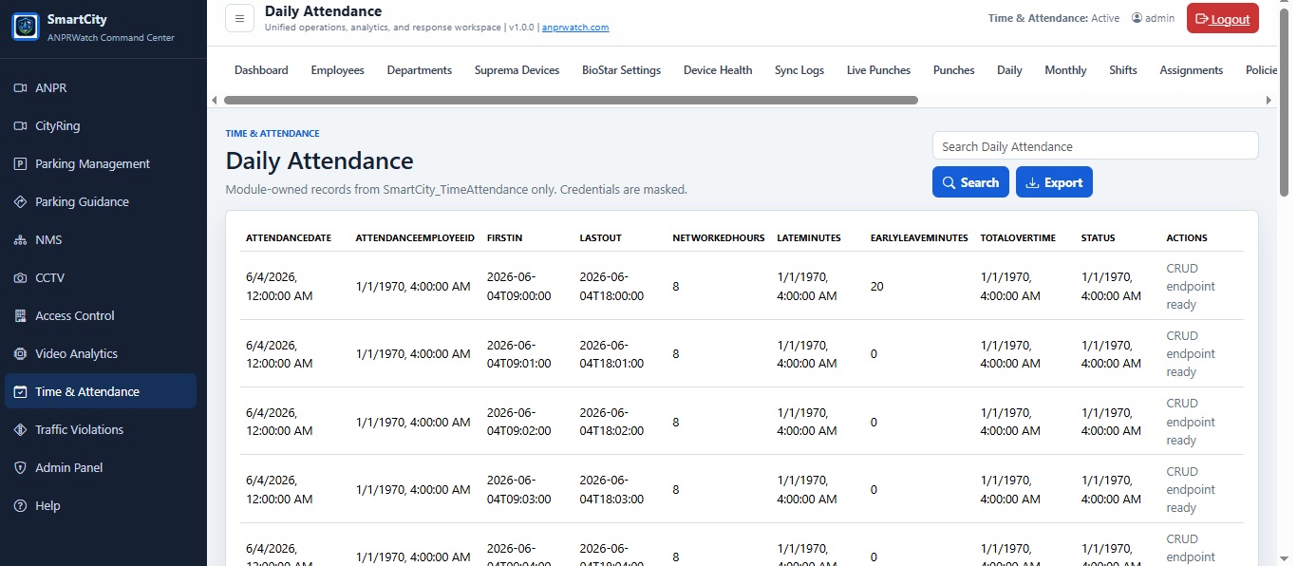The height and width of the screenshot is (566, 1297).
Task: Click the 2026-06-04T18:03:00 last-out cell
Action: pos(612,489)
